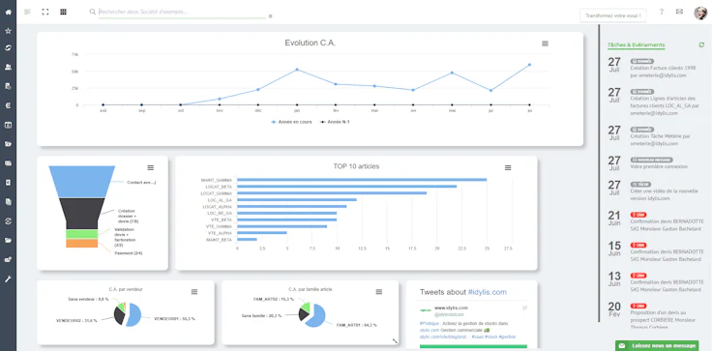Open the Evolution C.A. chart menu
Viewport: 712px width, 351px height.
[x=545, y=44]
